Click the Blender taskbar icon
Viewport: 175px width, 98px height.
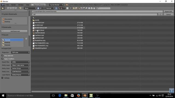click(85, 96)
